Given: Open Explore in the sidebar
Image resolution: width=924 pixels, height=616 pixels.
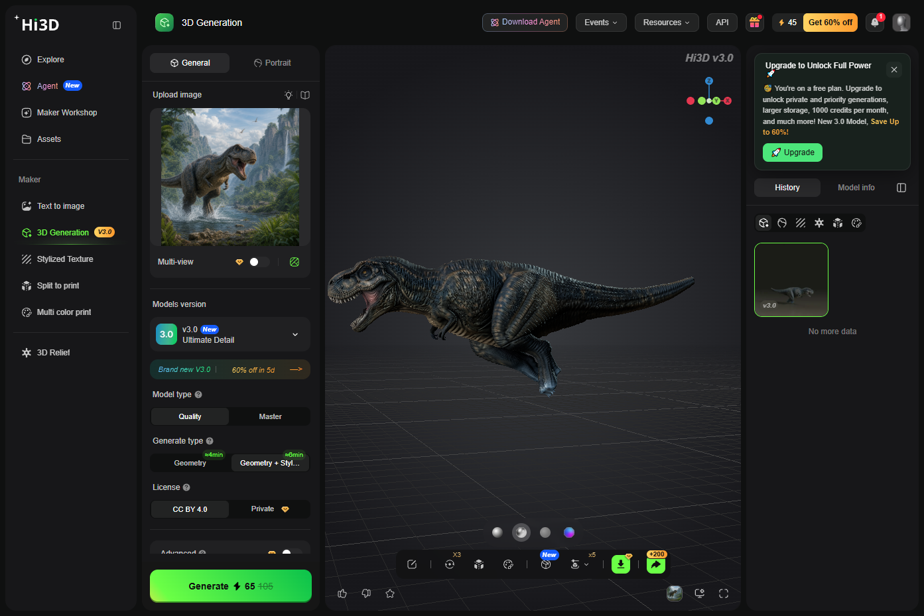Looking at the screenshot, I should coord(50,60).
